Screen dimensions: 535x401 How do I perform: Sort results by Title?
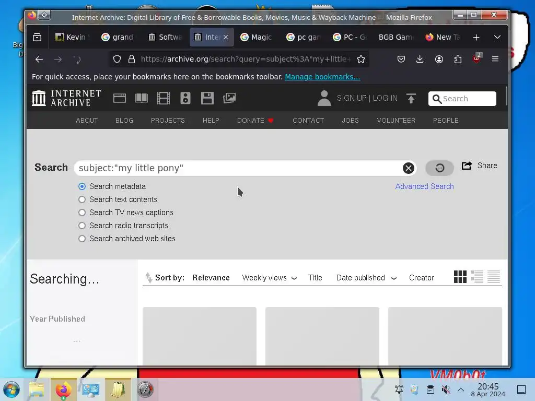click(x=315, y=278)
